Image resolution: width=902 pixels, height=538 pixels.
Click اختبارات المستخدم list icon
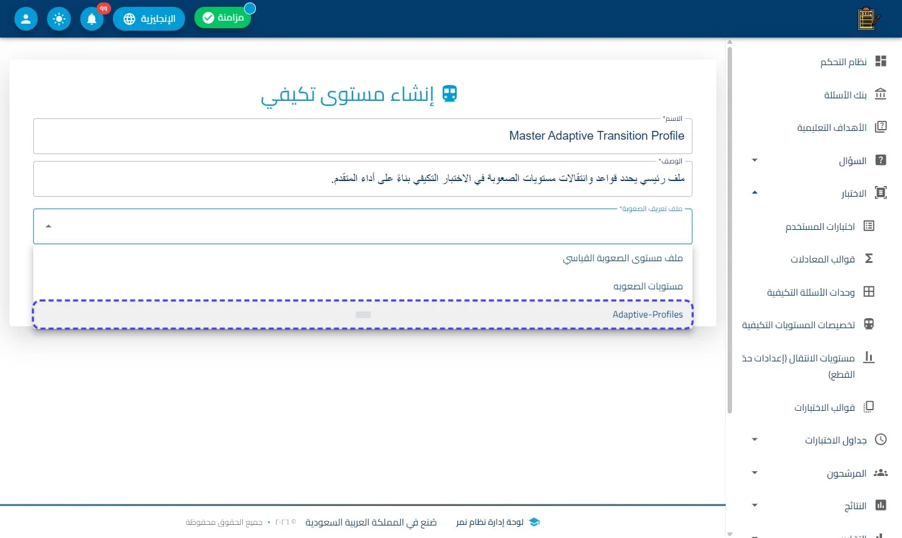pos(869,225)
